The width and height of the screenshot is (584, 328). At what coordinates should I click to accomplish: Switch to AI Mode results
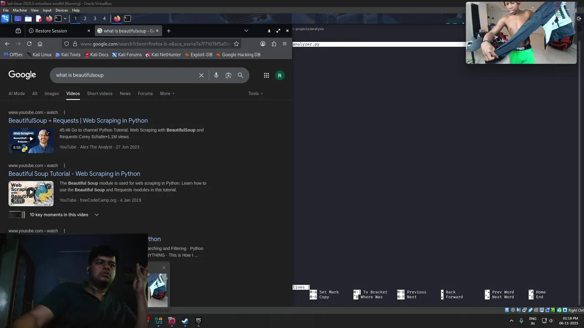click(x=16, y=93)
